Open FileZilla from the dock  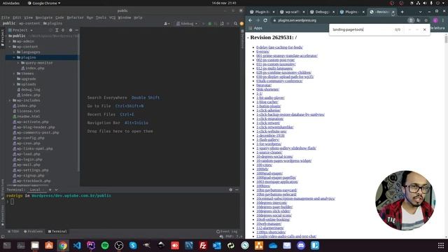click(203, 246)
